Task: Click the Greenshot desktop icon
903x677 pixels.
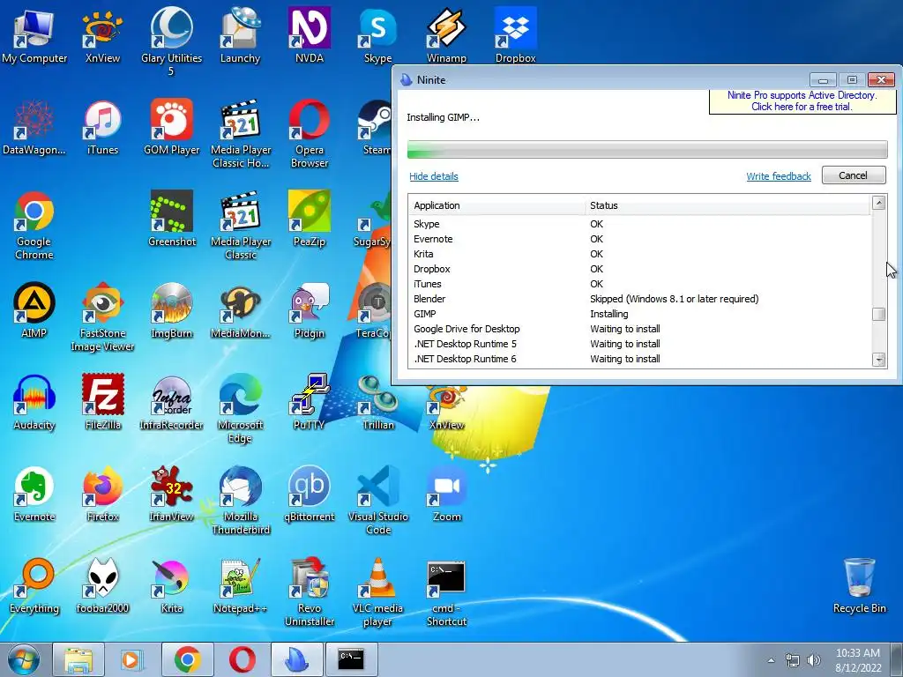Action: click(x=172, y=218)
